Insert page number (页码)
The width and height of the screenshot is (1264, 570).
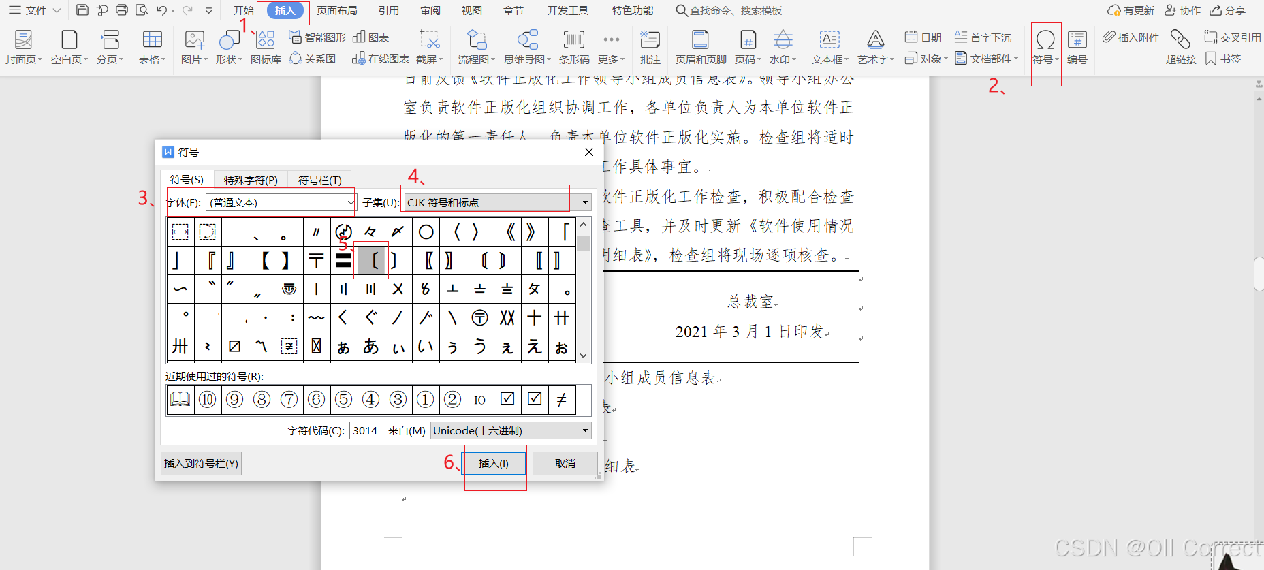click(x=748, y=47)
